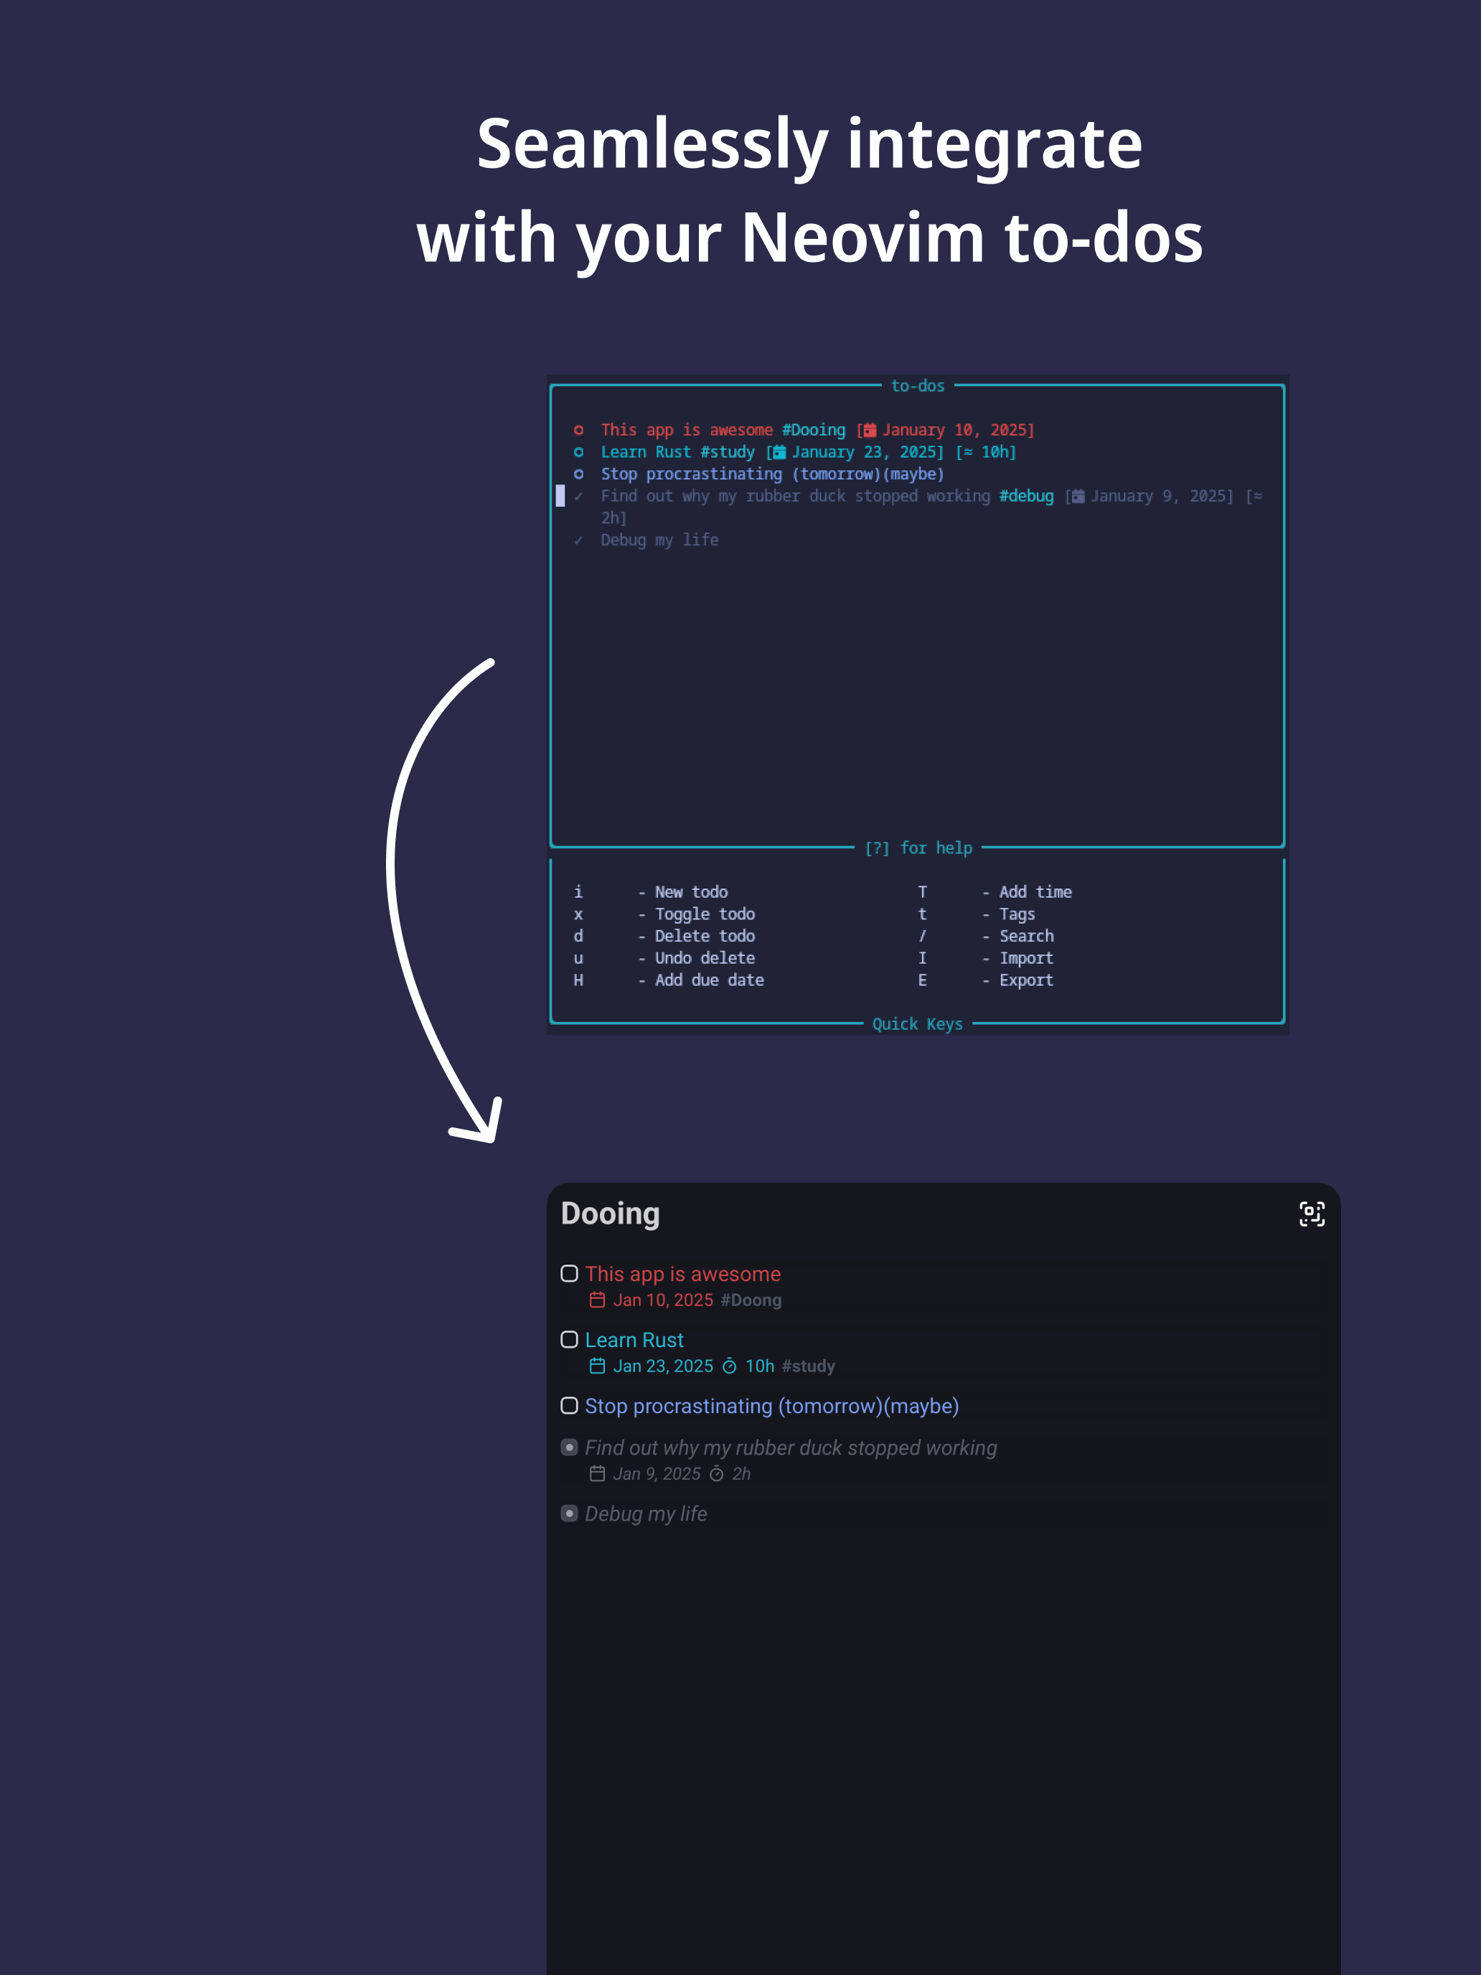Click the checkmark of 'Debug my life' in Neovim
Screen dimensions: 1481x1975
[578, 540]
